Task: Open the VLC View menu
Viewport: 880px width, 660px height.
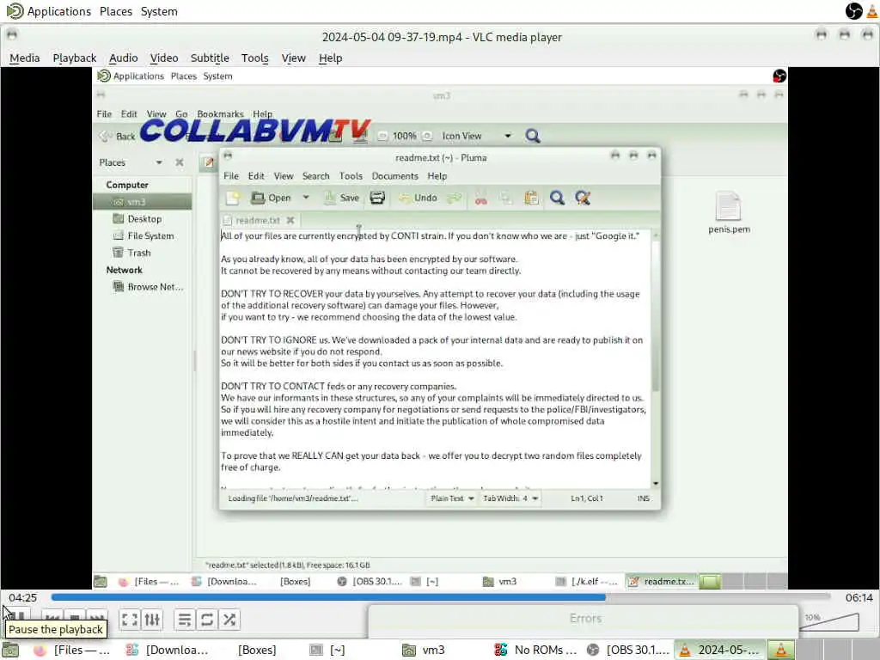Action: pos(294,58)
